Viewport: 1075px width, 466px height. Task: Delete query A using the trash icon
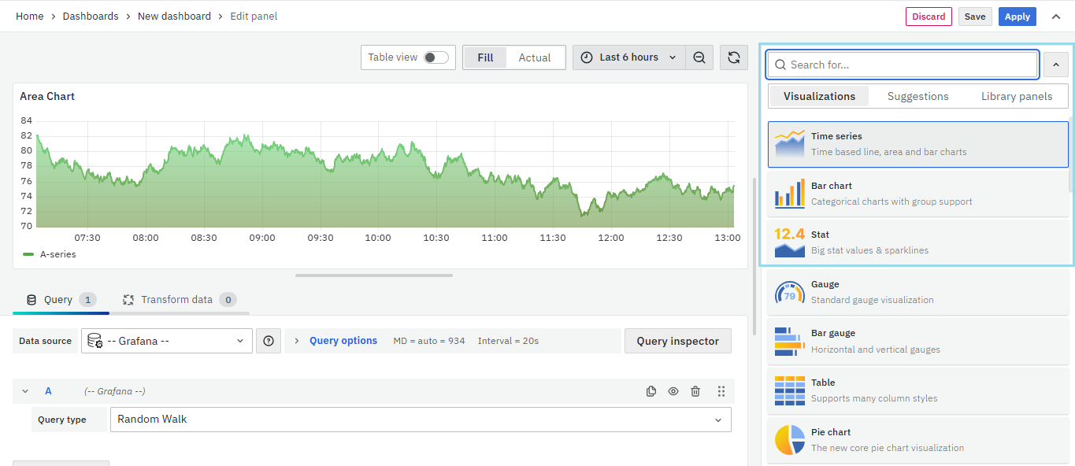coord(695,391)
